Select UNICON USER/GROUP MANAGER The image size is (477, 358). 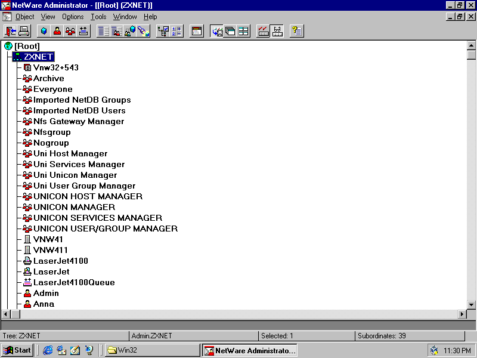[106, 229]
